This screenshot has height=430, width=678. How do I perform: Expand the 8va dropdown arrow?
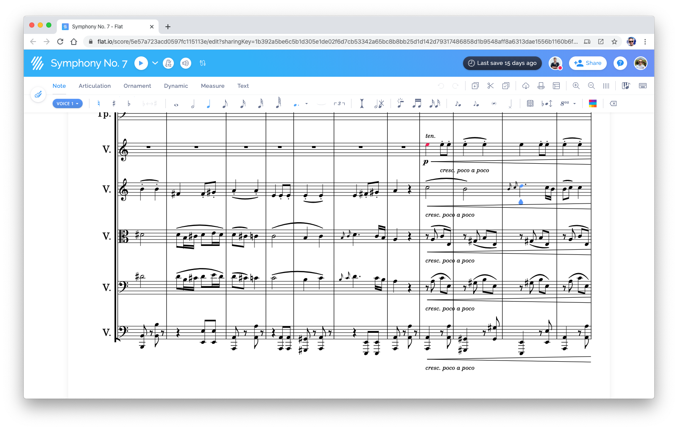pos(575,103)
